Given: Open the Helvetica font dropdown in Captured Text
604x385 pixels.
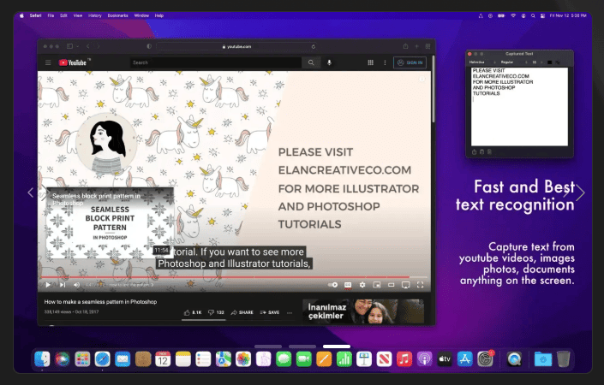Looking at the screenshot, I should pos(481,62).
